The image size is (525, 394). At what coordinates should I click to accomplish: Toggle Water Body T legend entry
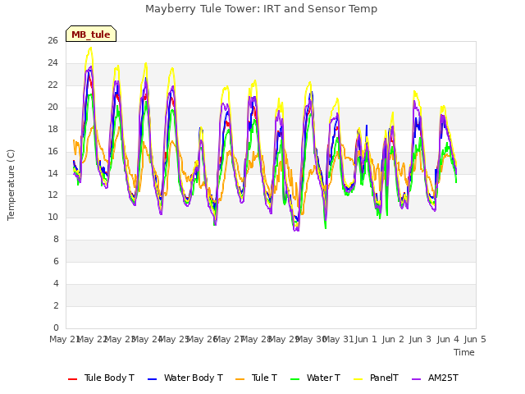185,378
